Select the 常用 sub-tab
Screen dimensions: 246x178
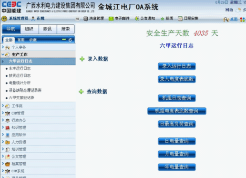[21, 40]
